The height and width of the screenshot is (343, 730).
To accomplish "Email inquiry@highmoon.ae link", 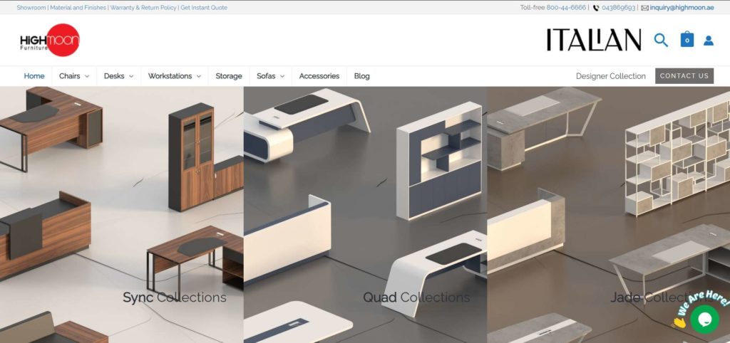I will (x=682, y=8).
